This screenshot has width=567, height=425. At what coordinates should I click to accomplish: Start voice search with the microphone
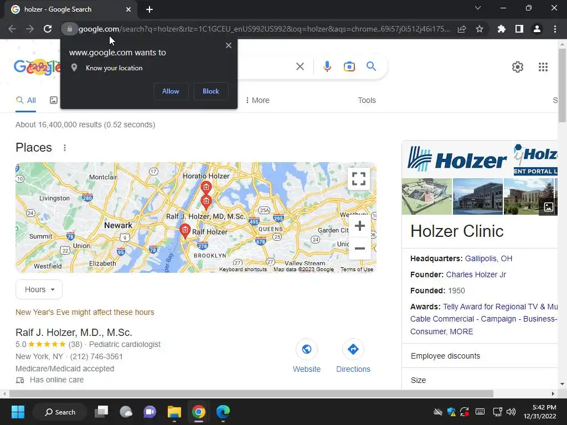(327, 66)
